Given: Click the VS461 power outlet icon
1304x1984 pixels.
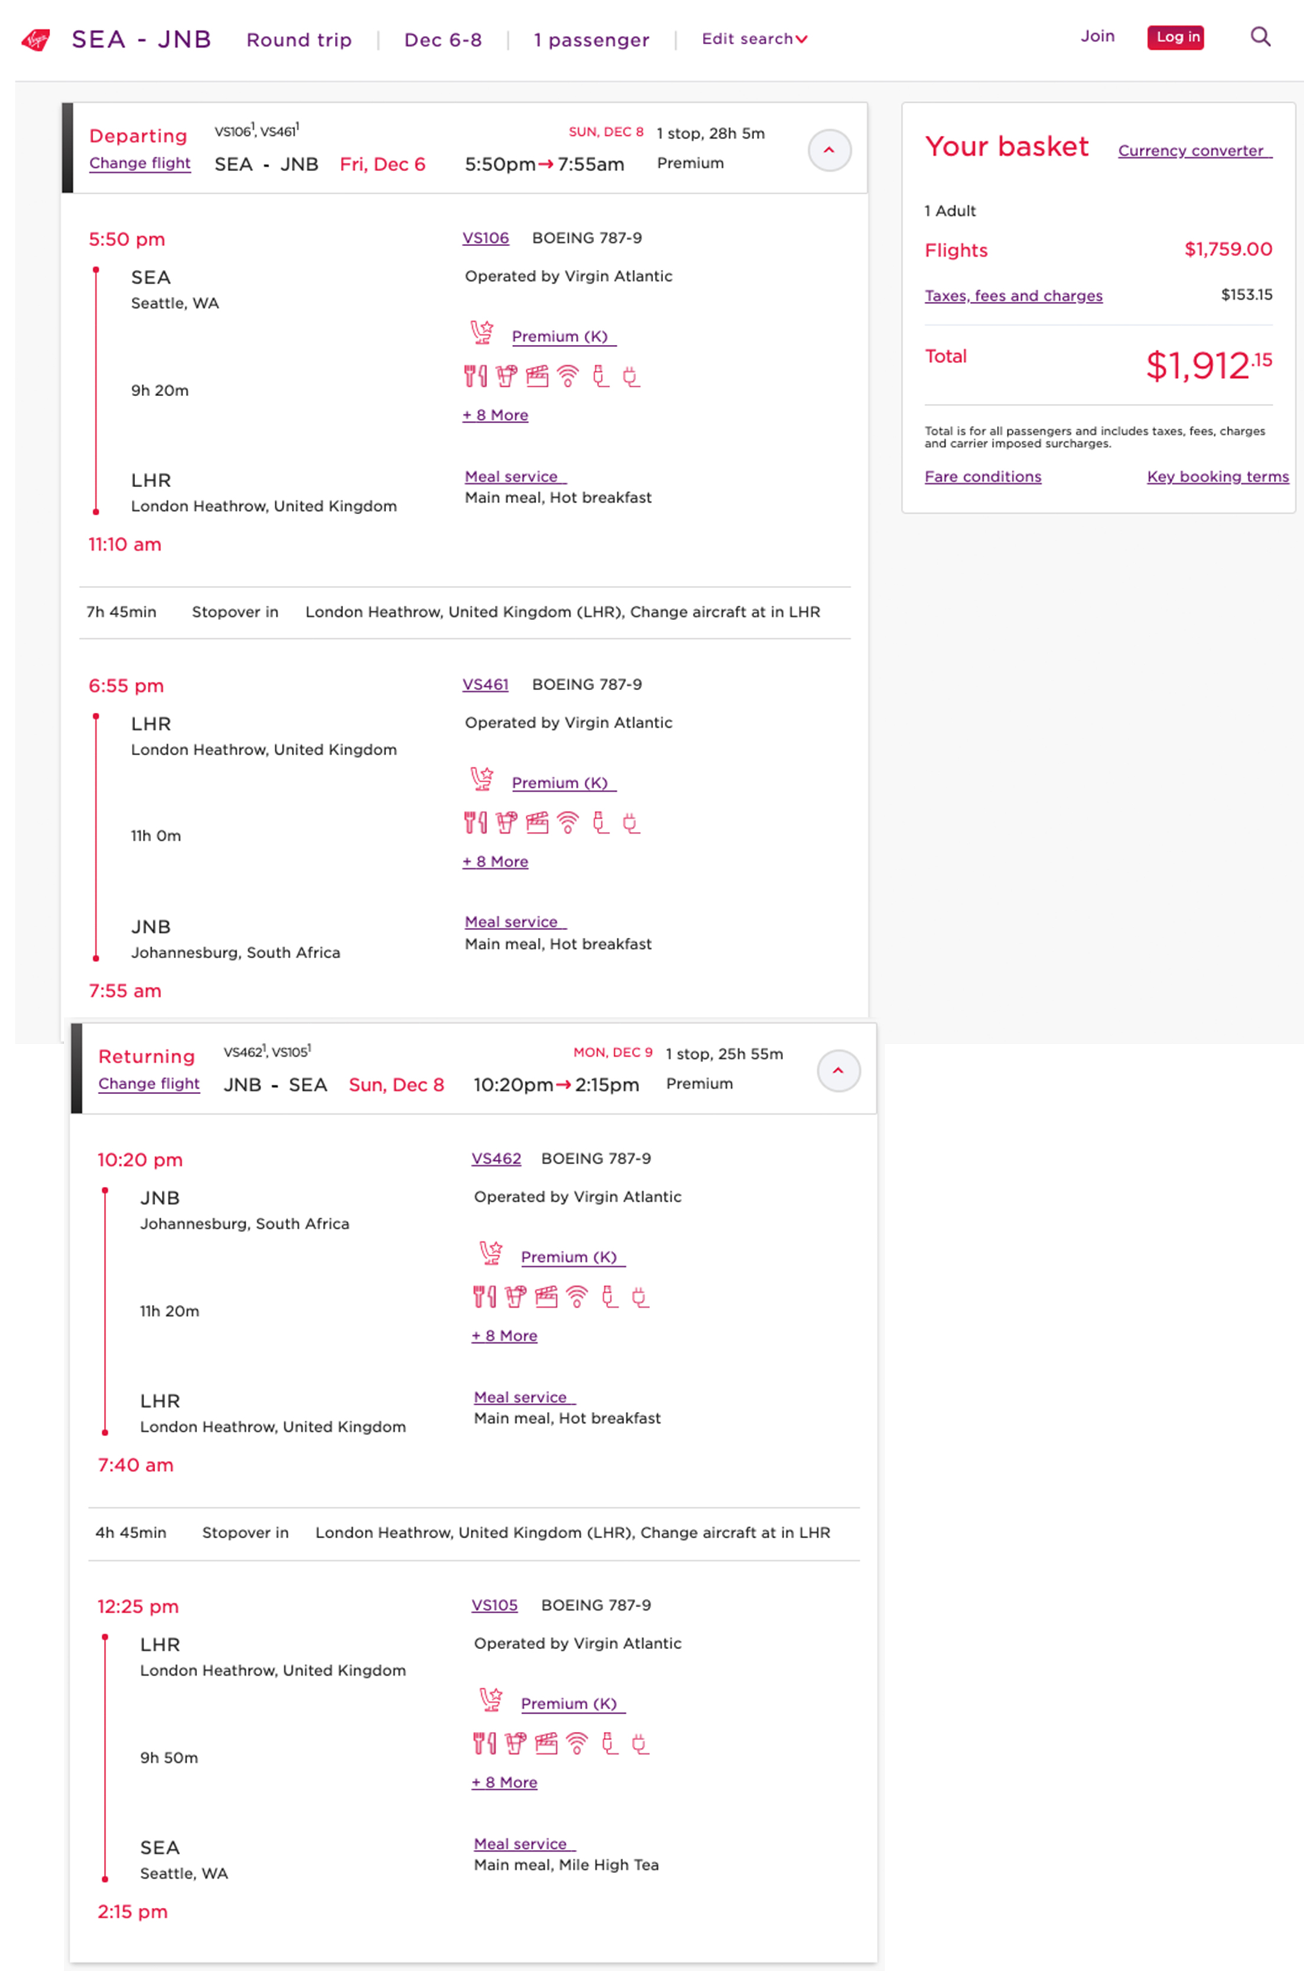Looking at the screenshot, I should [631, 823].
